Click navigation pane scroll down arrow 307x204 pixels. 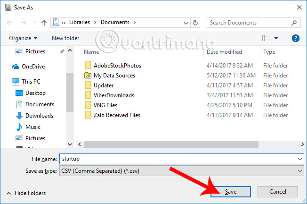pos(70,144)
